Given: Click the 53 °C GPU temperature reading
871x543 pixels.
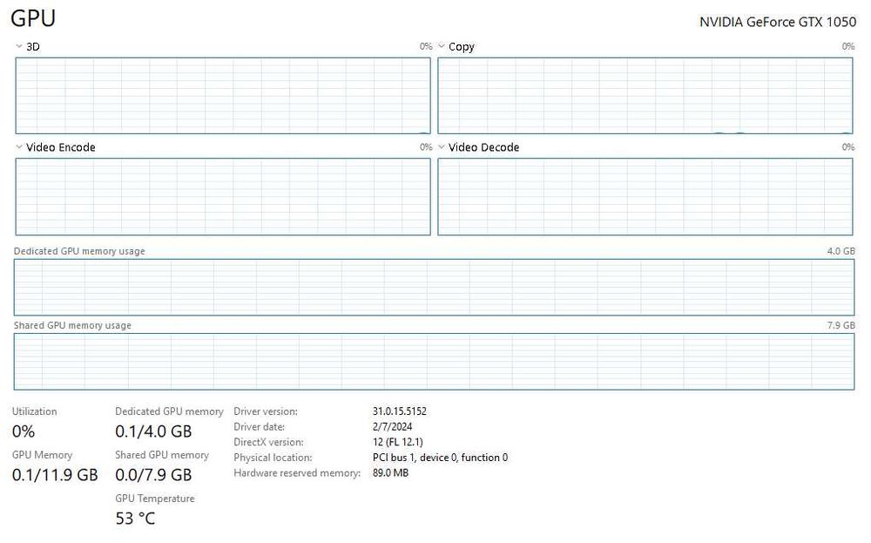Looking at the screenshot, I should point(135,519).
